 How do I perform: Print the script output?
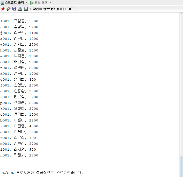click(x=20, y=9)
